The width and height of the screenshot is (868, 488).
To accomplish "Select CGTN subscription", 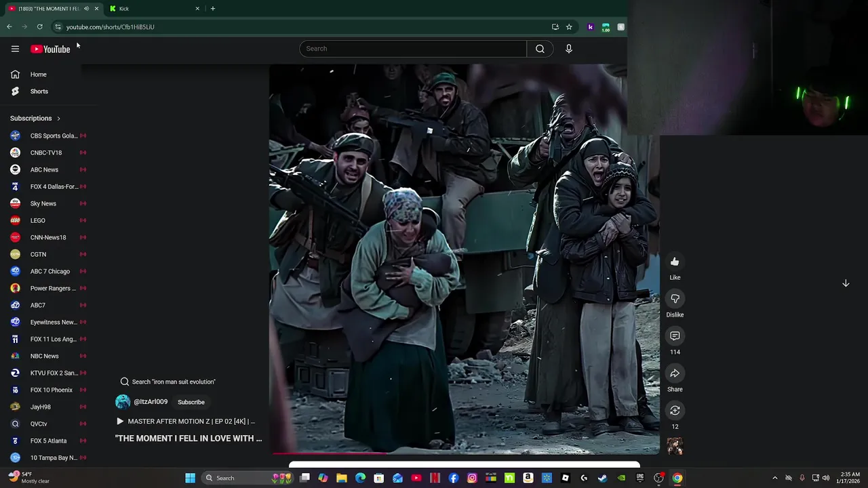I will 47,254.
